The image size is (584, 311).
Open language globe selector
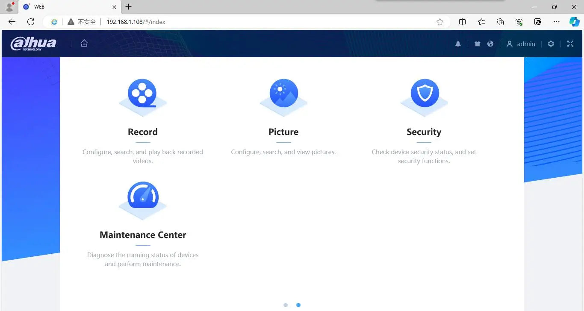tap(490, 44)
